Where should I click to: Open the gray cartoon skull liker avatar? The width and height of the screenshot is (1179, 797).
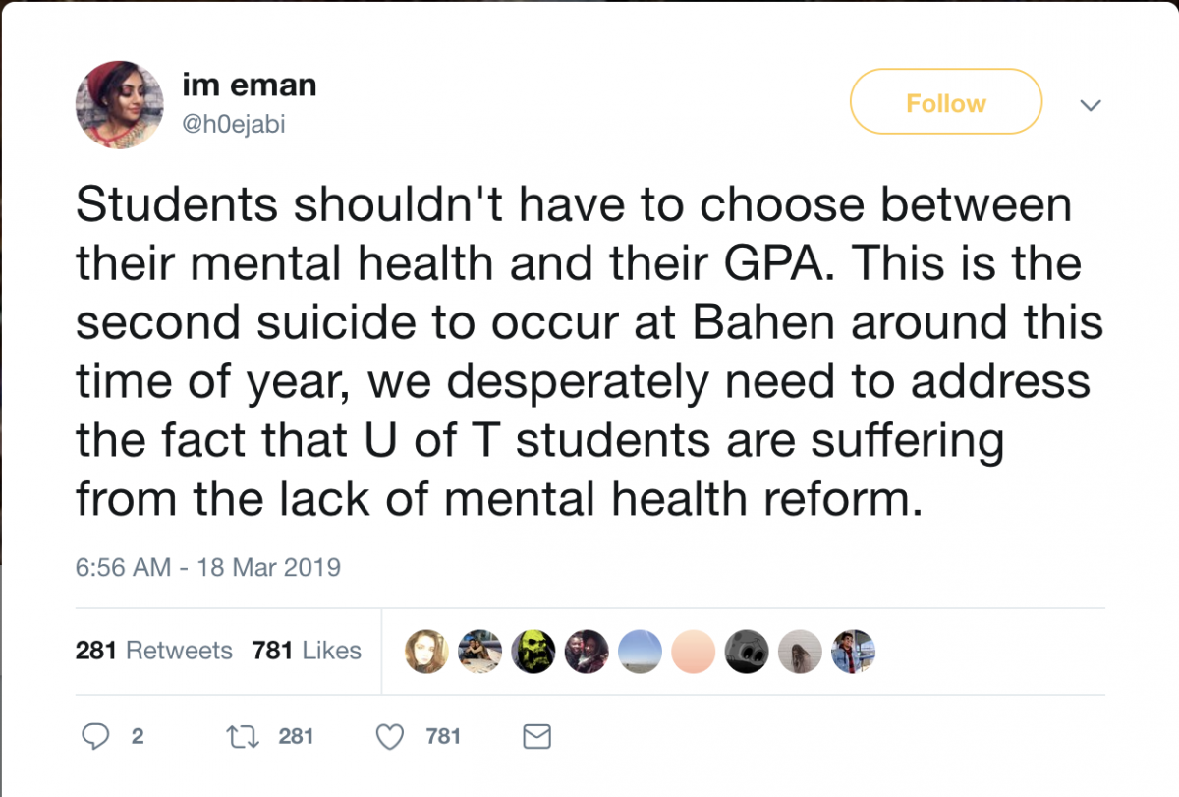coord(746,651)
